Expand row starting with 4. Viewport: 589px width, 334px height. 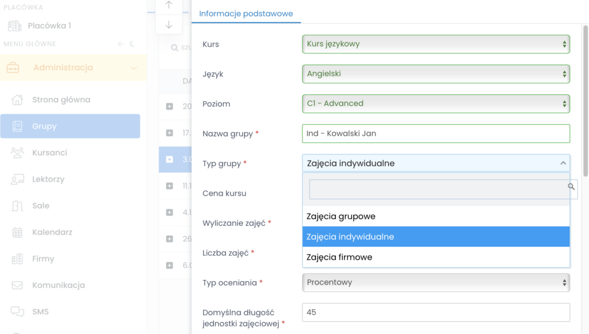pos(170,212)
